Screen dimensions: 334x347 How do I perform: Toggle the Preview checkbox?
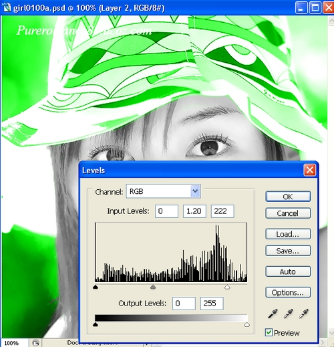269,332
